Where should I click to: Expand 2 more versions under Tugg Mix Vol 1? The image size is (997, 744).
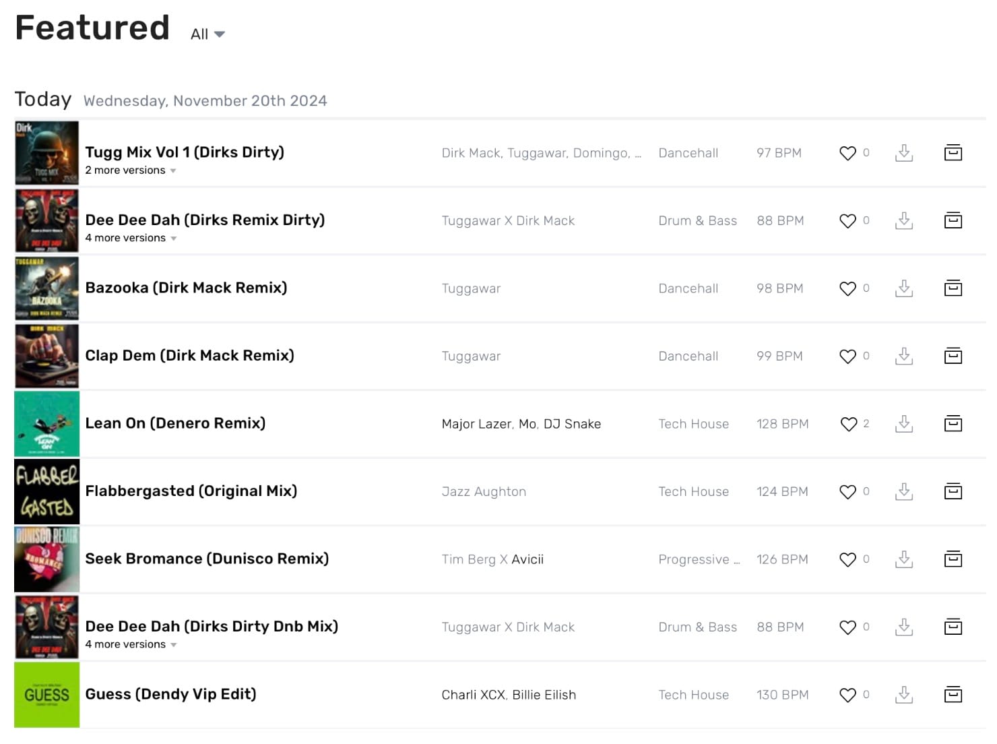[130, 170]
